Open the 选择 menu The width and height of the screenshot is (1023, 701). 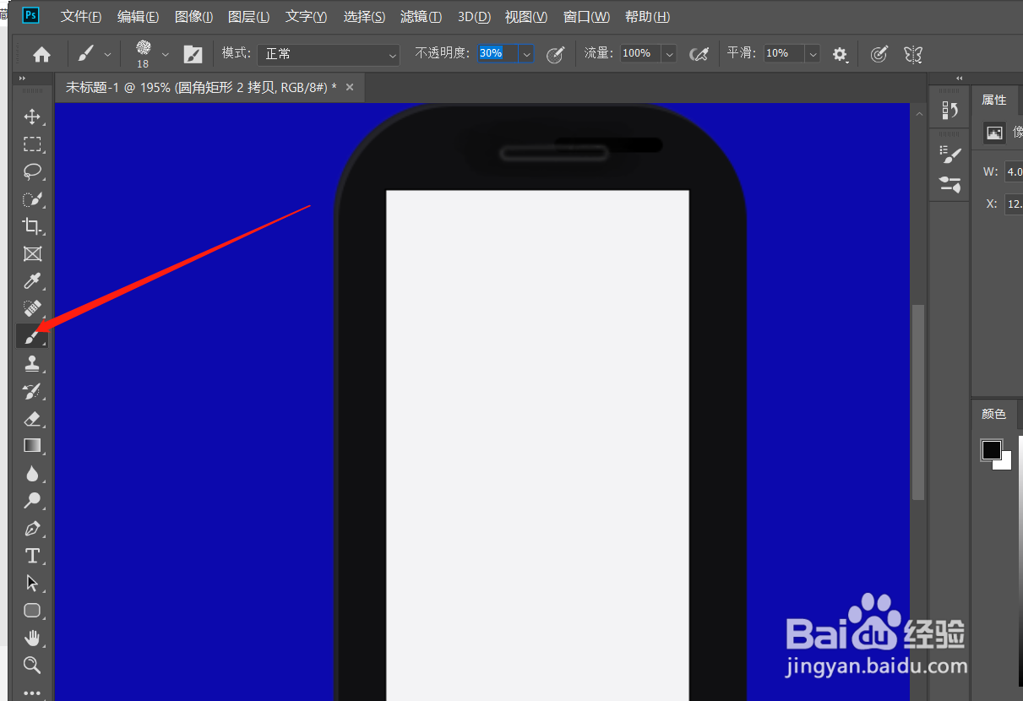[364, 17]
